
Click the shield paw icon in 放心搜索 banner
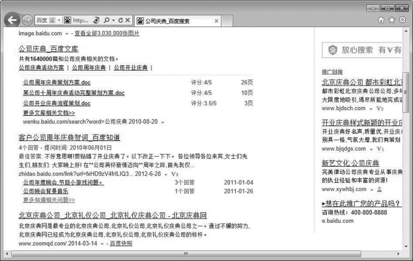click(332, 50)
